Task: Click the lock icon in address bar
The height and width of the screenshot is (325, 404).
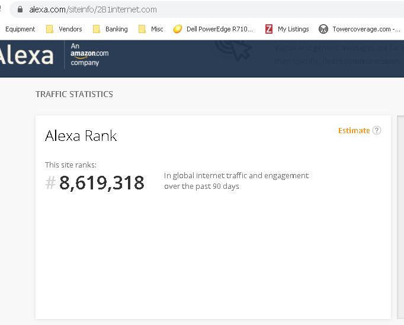Action: [x=20, y=9]
